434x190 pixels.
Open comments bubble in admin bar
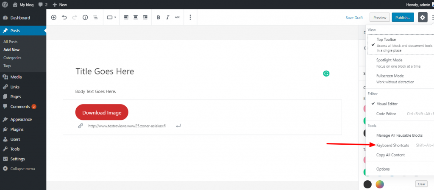coord(43,5)
